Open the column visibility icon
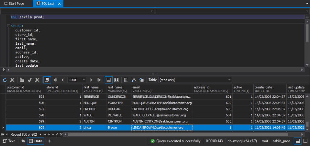This screenshot has height=146, width=310. coord(126,80)
